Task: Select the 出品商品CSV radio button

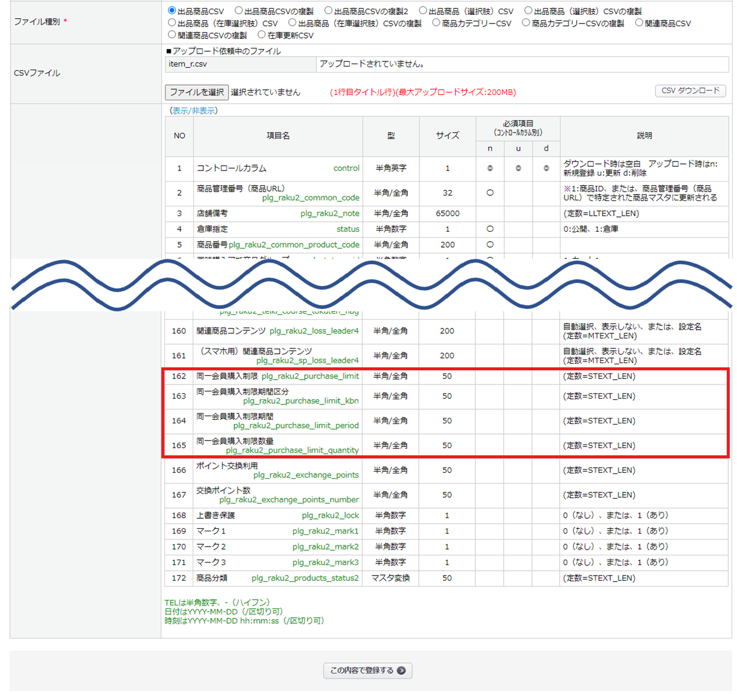Action: point(172,11)
